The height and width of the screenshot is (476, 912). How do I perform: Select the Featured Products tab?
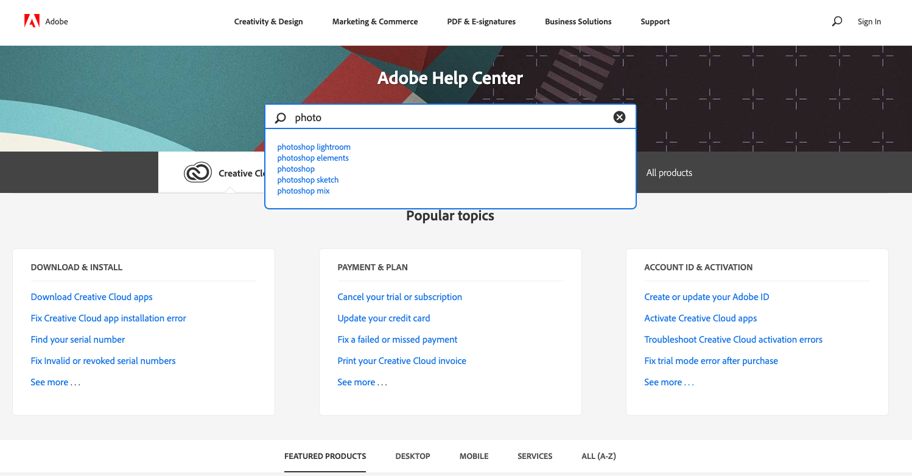325,456
